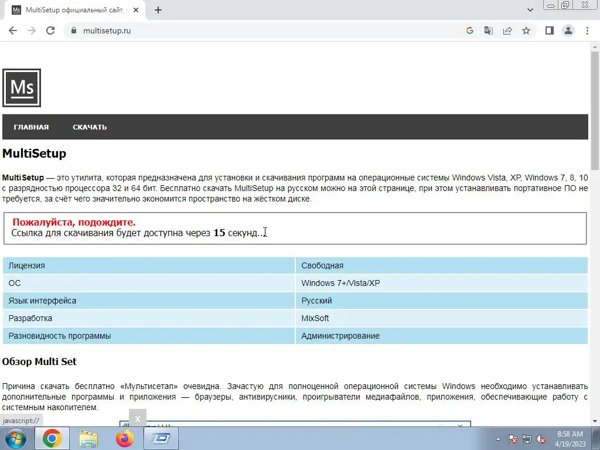Open the СКАЧАТЬ menu item
This screenshot has width=600, height=450.
point(90,127)
